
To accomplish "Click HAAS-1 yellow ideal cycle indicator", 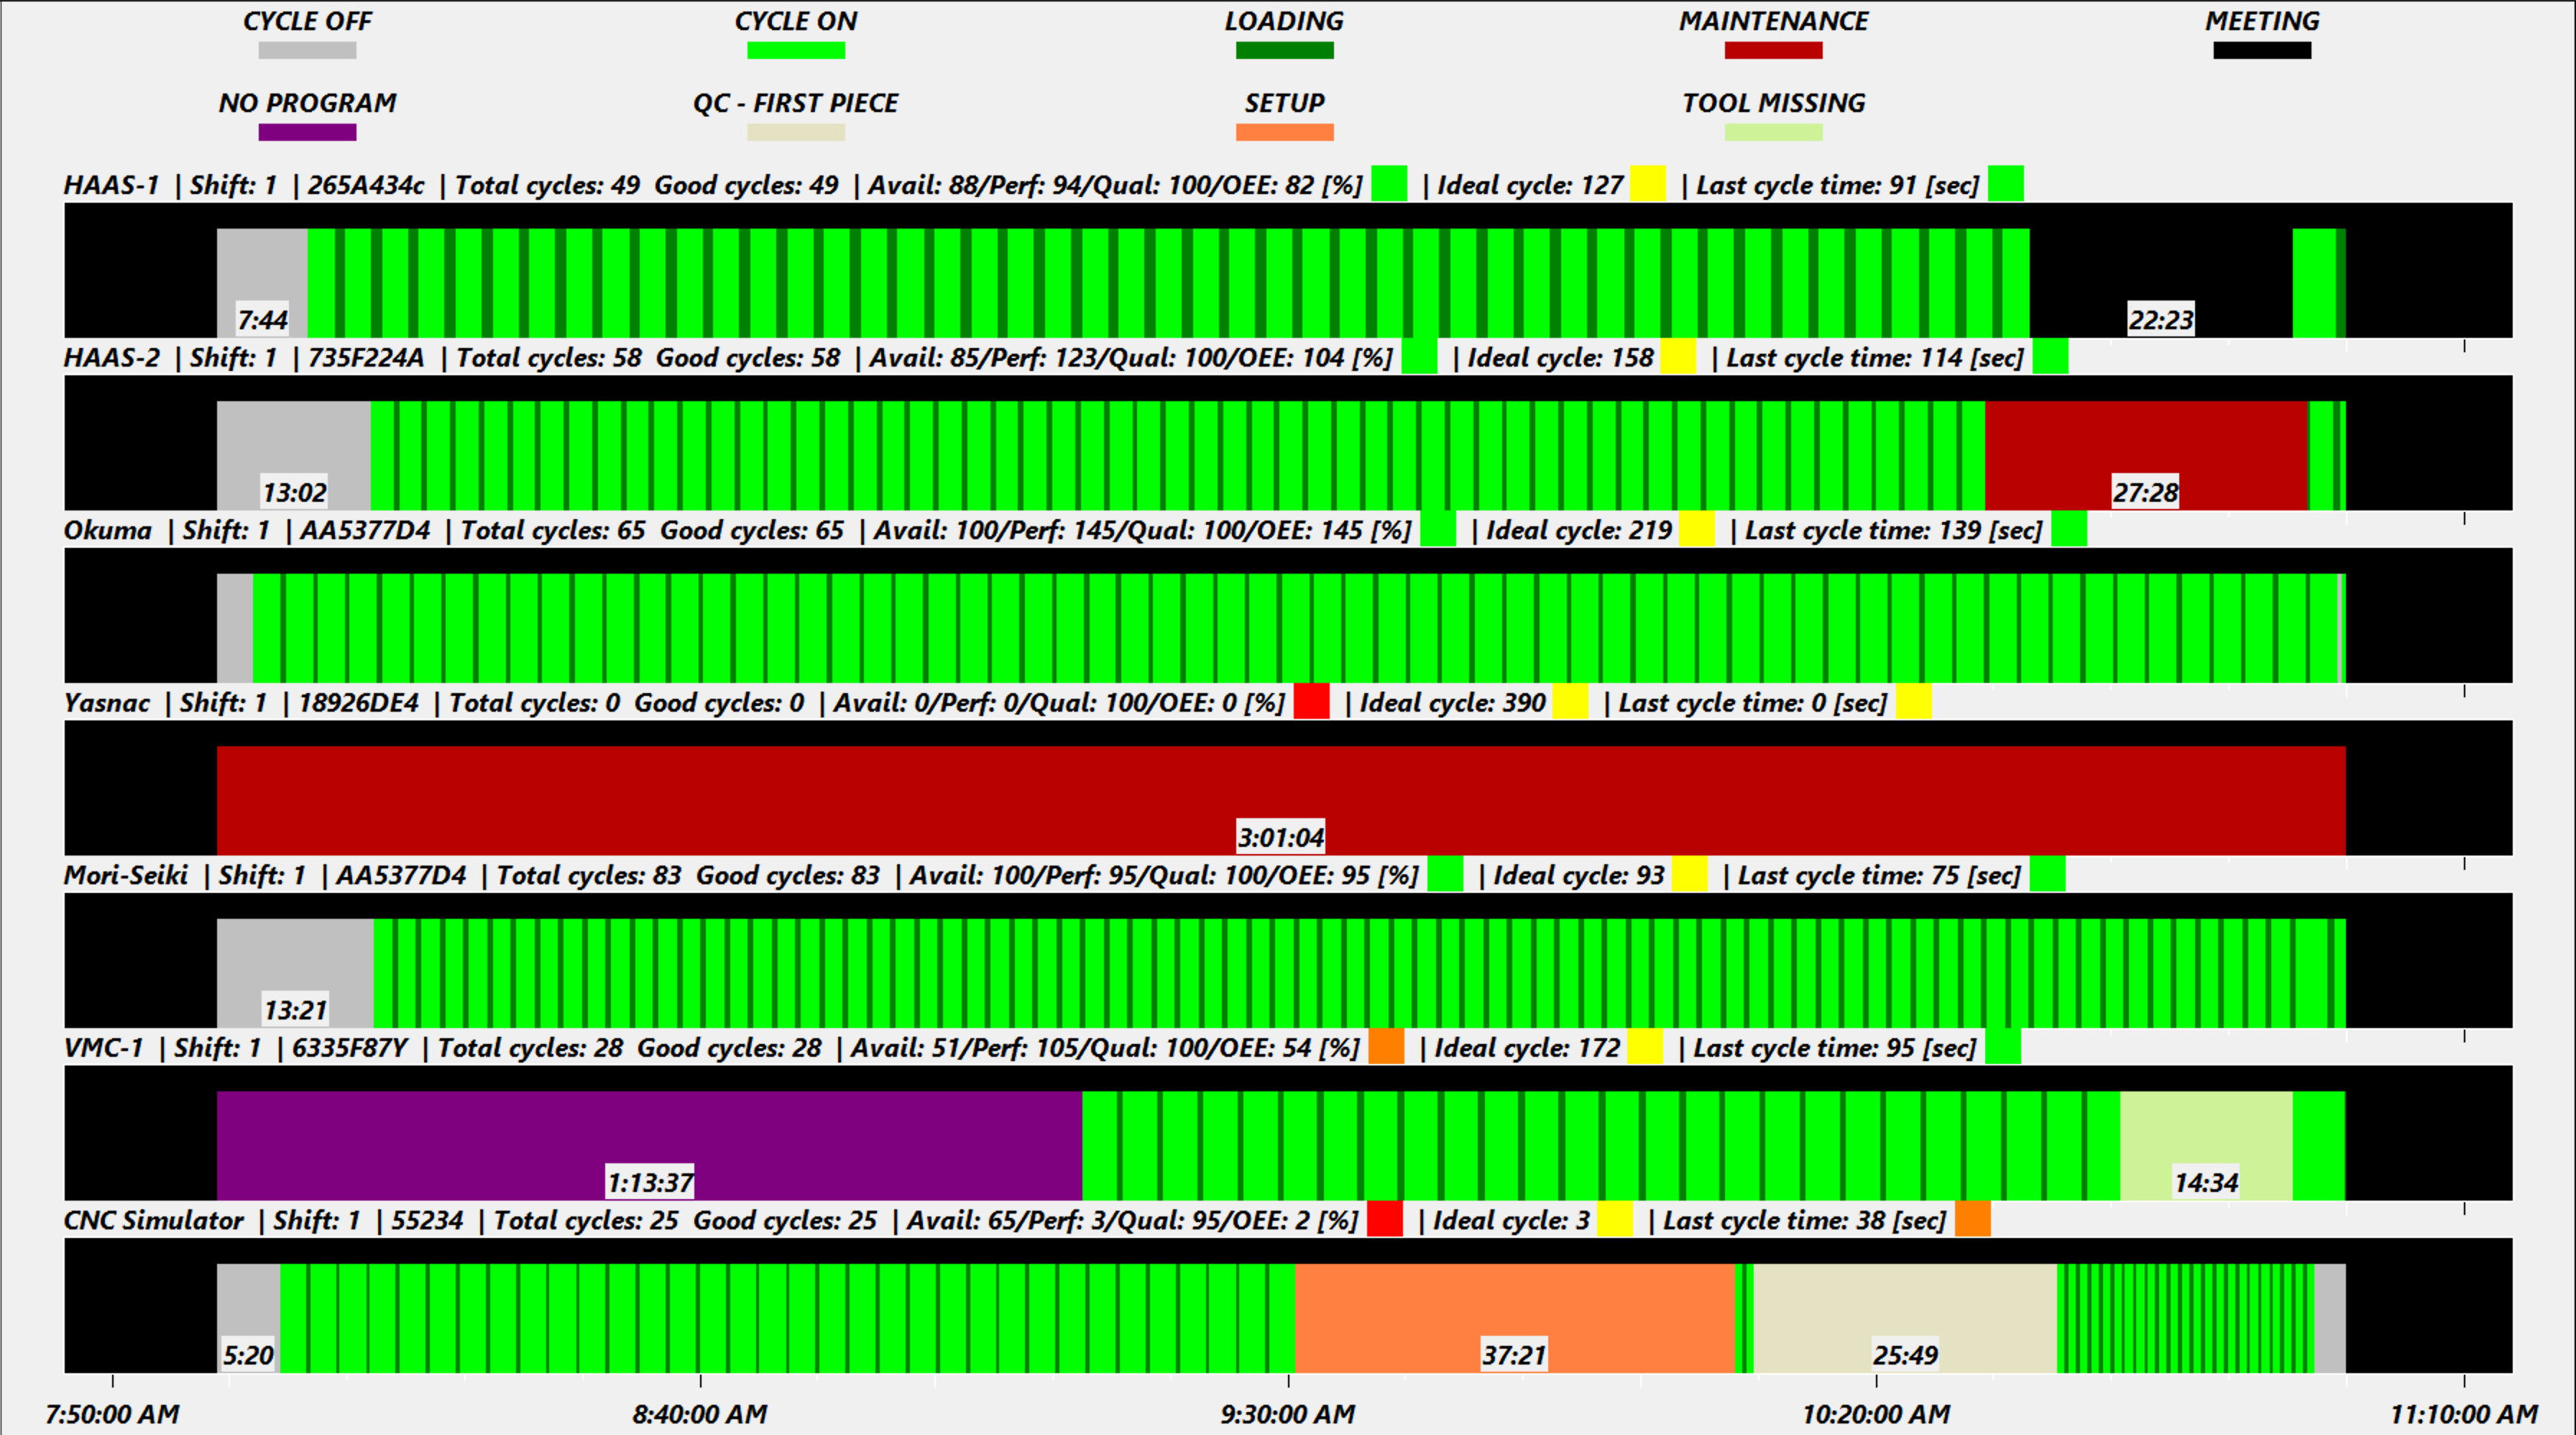I will tap(1648, 184).
